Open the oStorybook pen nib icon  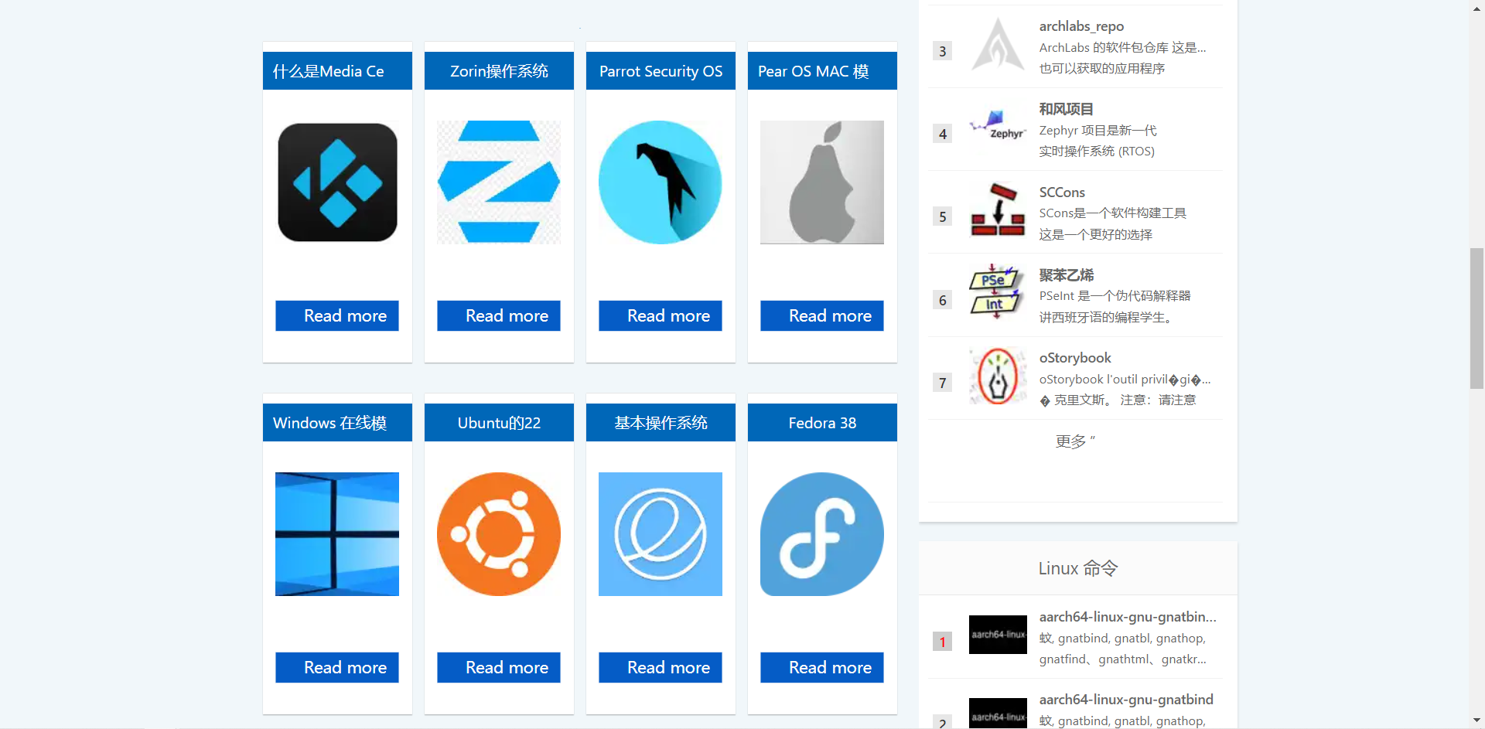point(998,377)
